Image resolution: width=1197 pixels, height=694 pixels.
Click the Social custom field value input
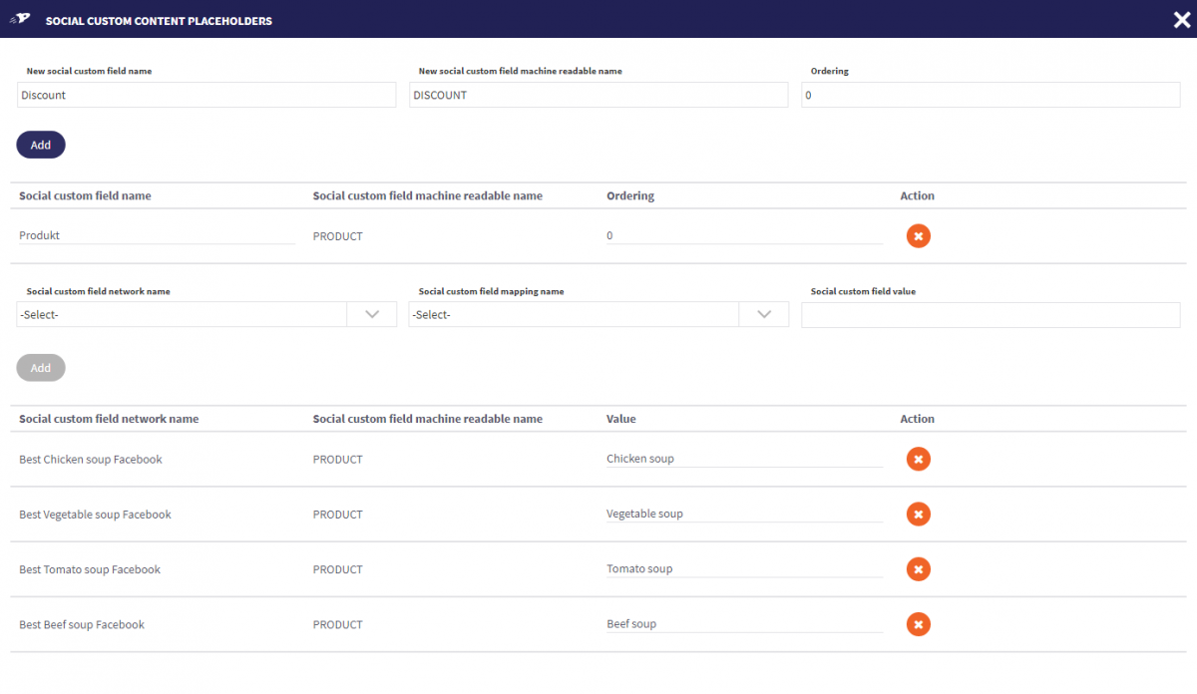tap(991, 314)
